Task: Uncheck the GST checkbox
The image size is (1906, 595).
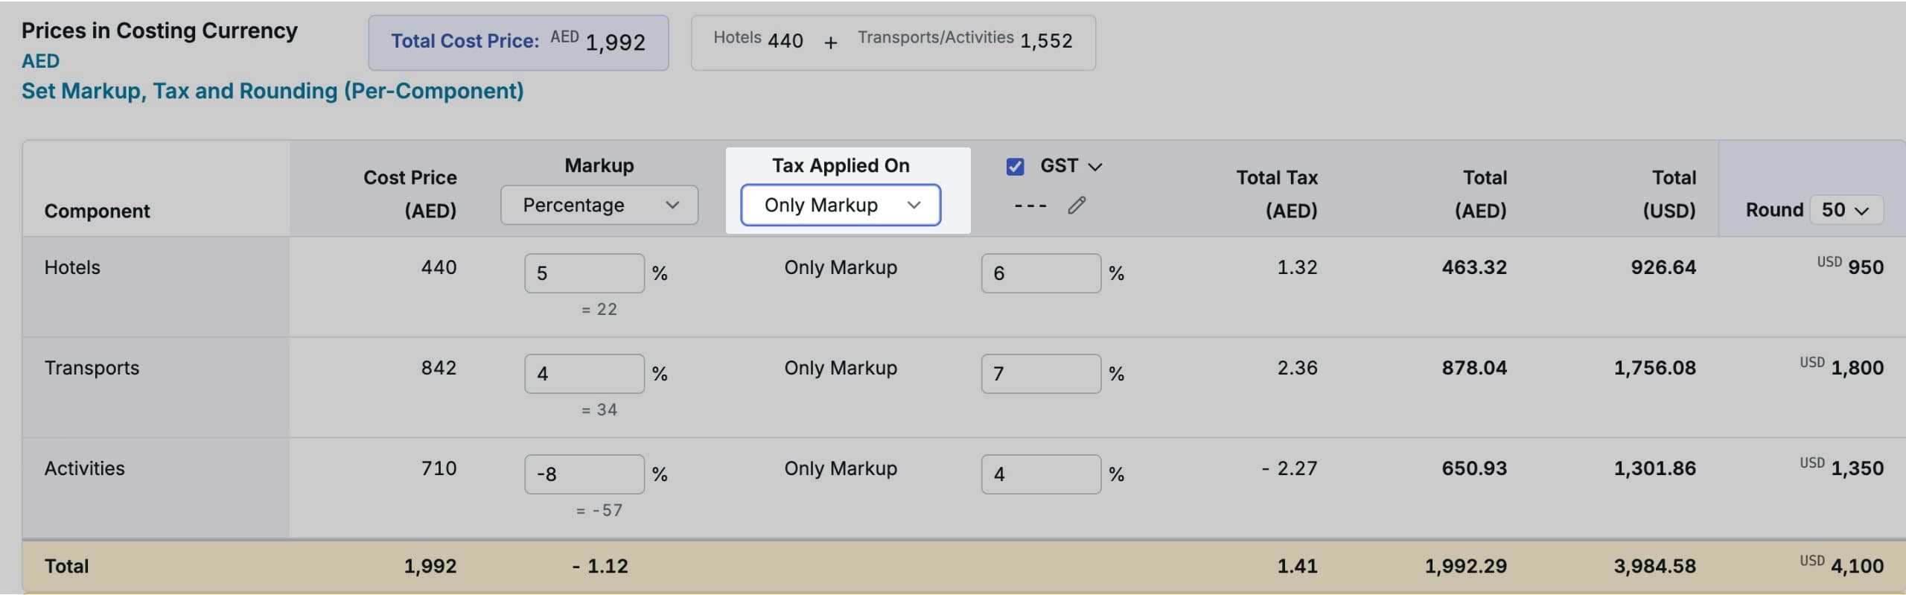Action: coord(1015,166)
